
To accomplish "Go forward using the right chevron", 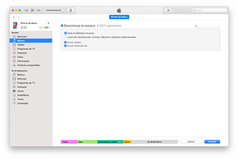I will pos(18,17).
